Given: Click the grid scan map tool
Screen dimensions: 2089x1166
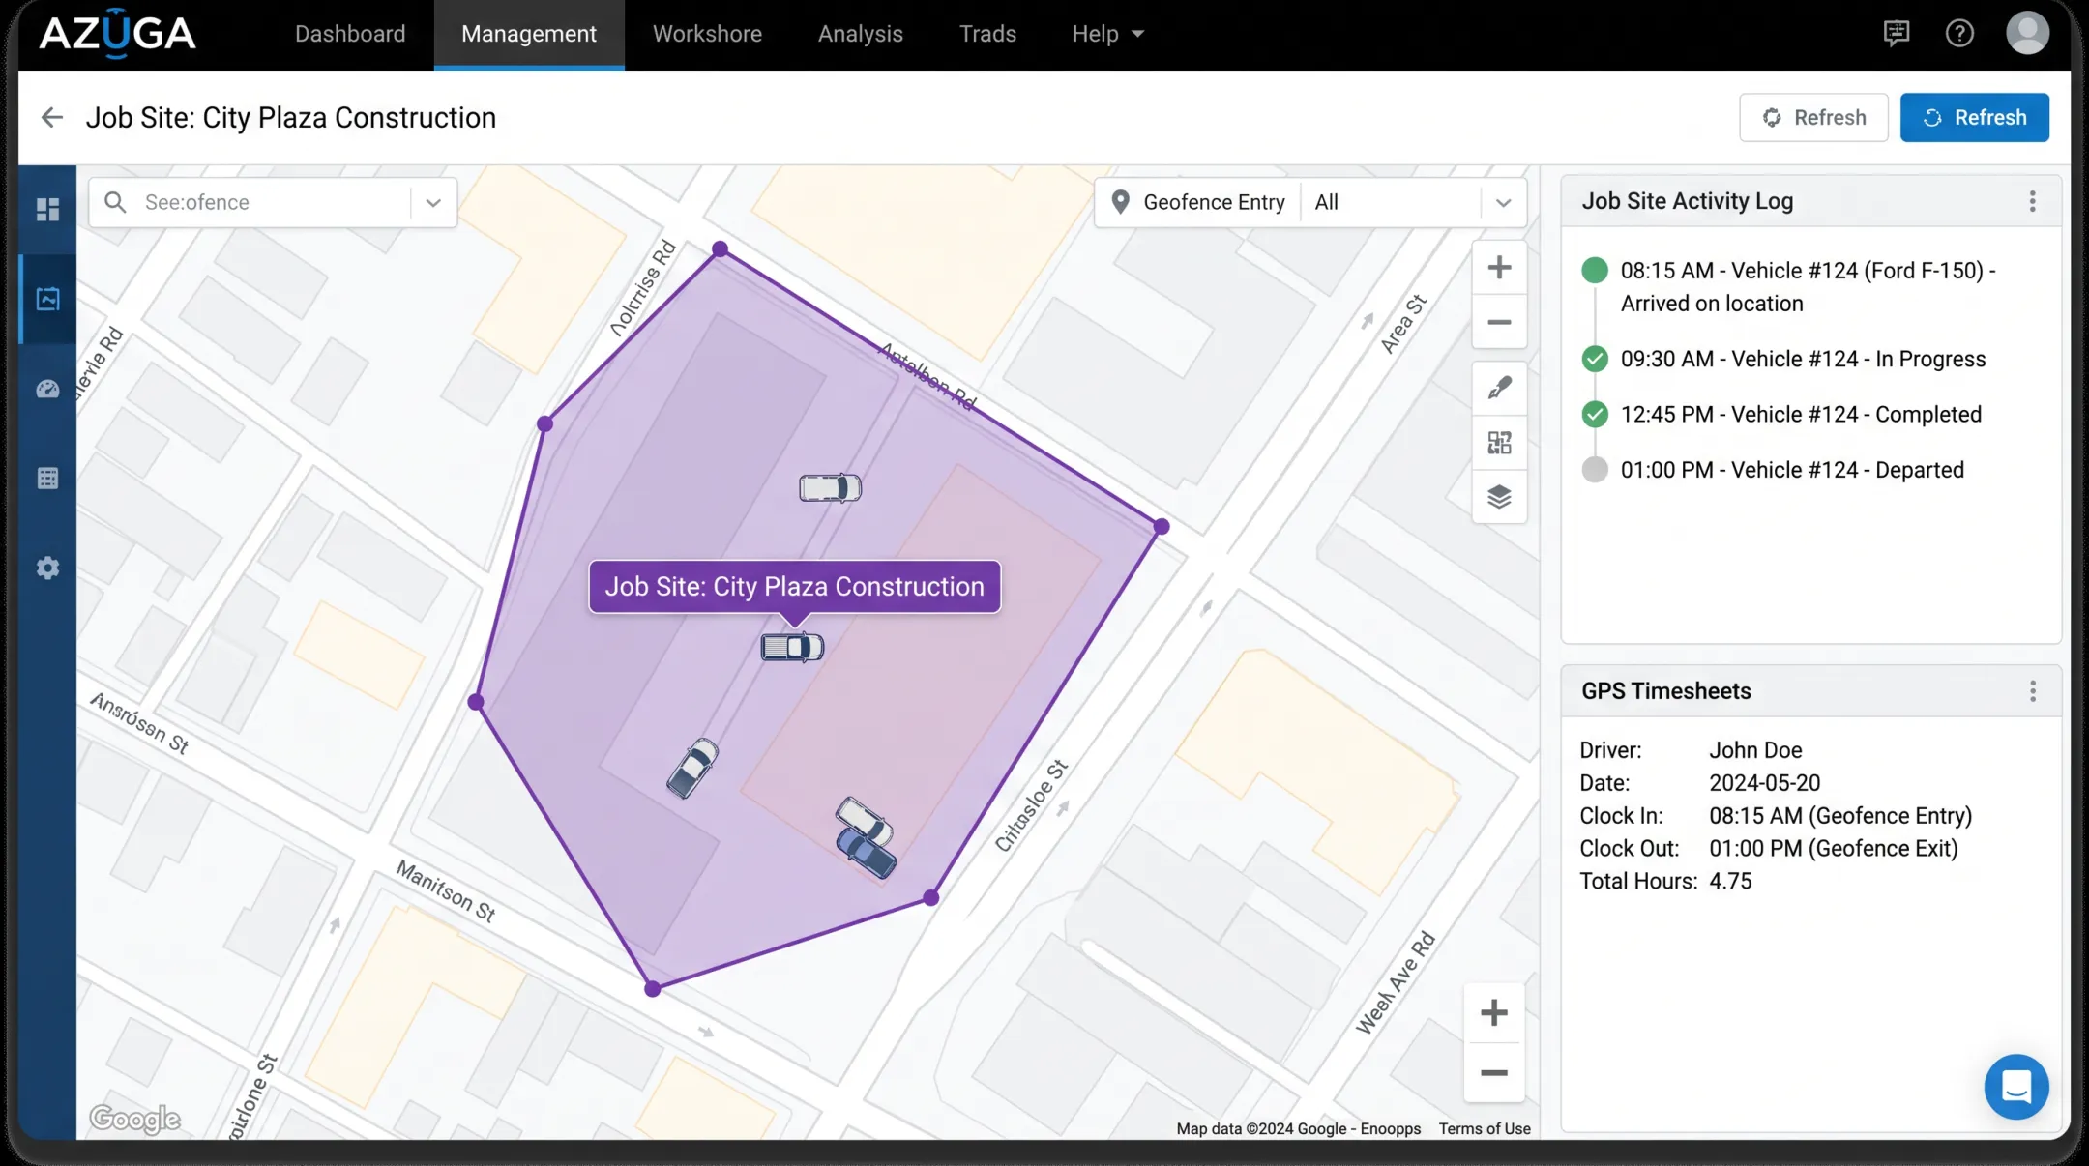Looking at the screenshot, I should (1499, 443).
